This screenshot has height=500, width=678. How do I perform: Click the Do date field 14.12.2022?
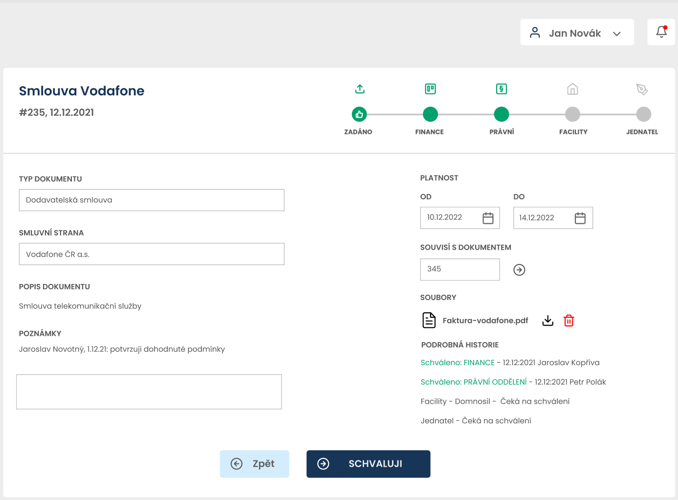pyautogui.click(x=553, y=218)
